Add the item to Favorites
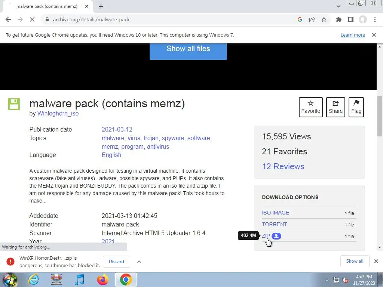383x287 pixels. tap(311, 107)
